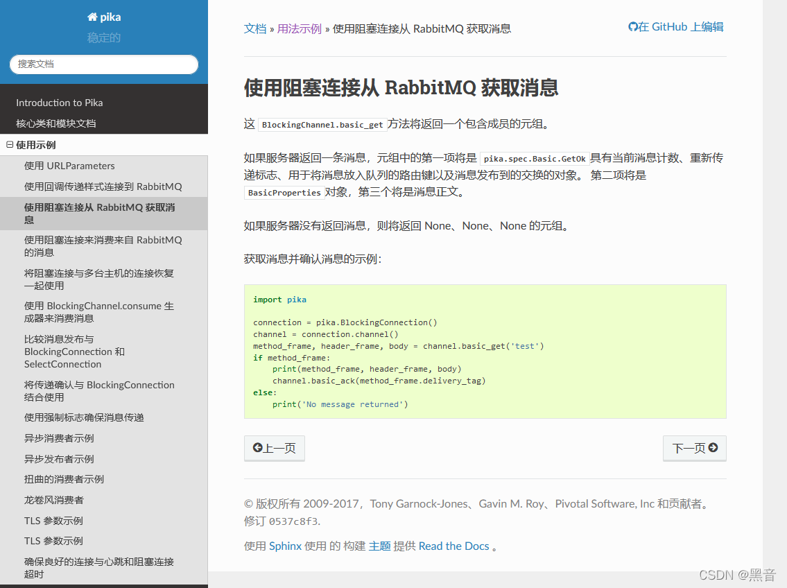Screen dimensions: 787x588
Task: Open 扭曲的消费者示例 page
Action: (x=64, y=479)
